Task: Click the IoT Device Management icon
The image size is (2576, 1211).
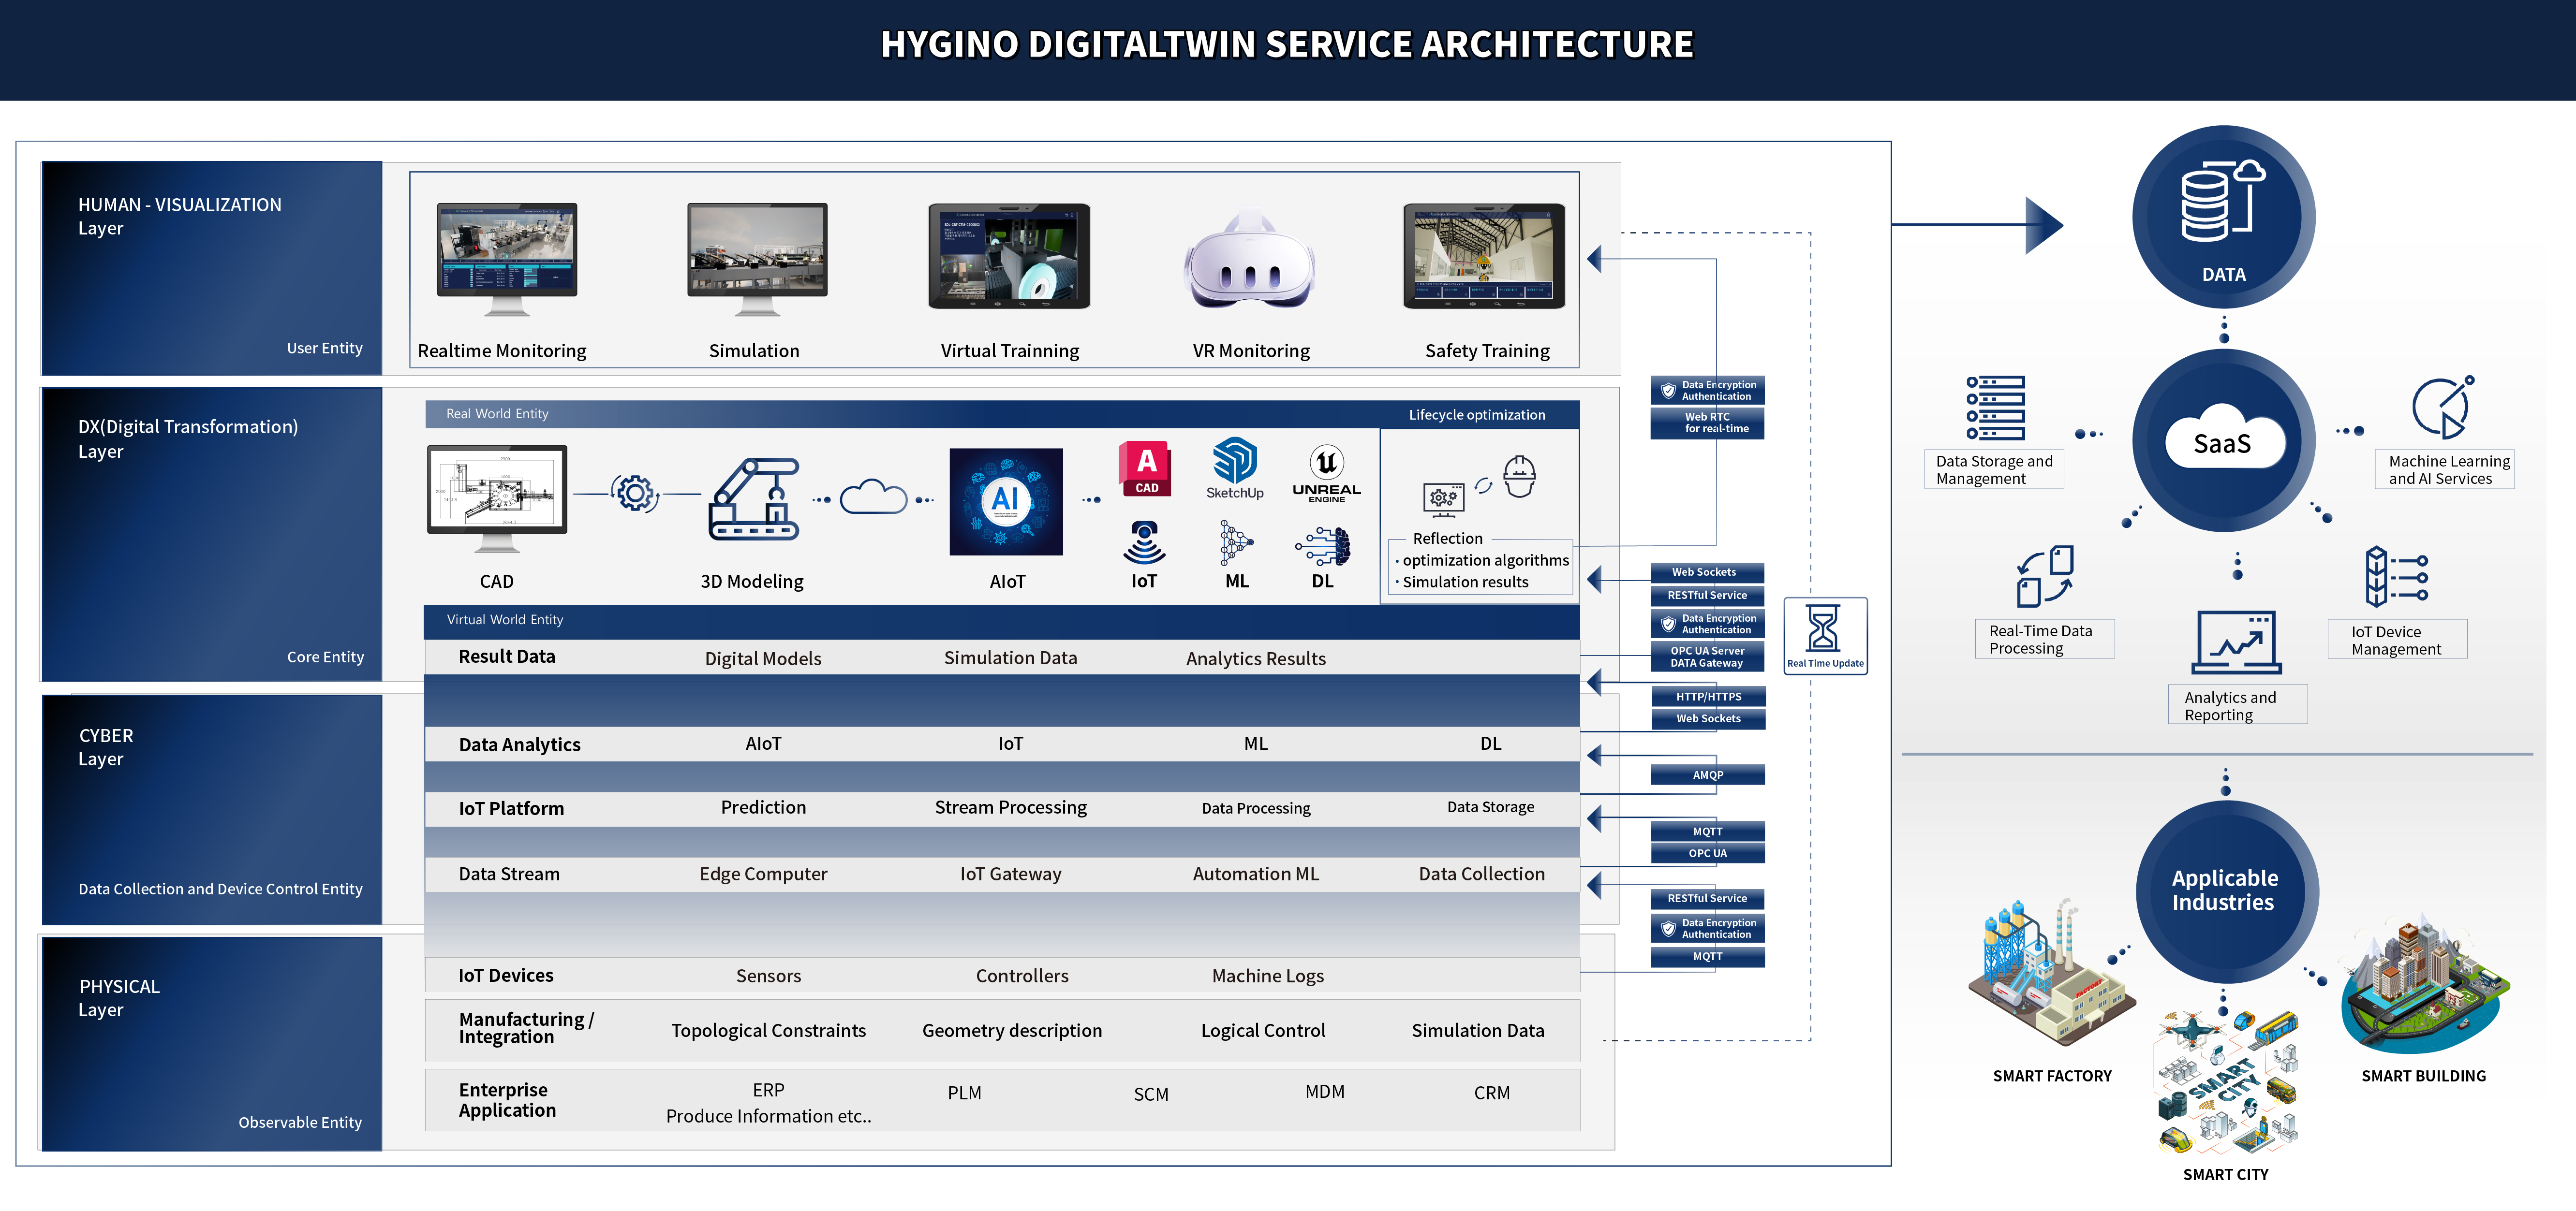Action: [2396, 577]
